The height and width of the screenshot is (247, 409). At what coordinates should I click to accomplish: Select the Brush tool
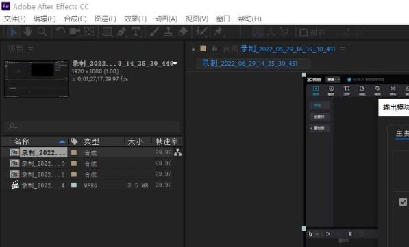(x=154, y=32)
